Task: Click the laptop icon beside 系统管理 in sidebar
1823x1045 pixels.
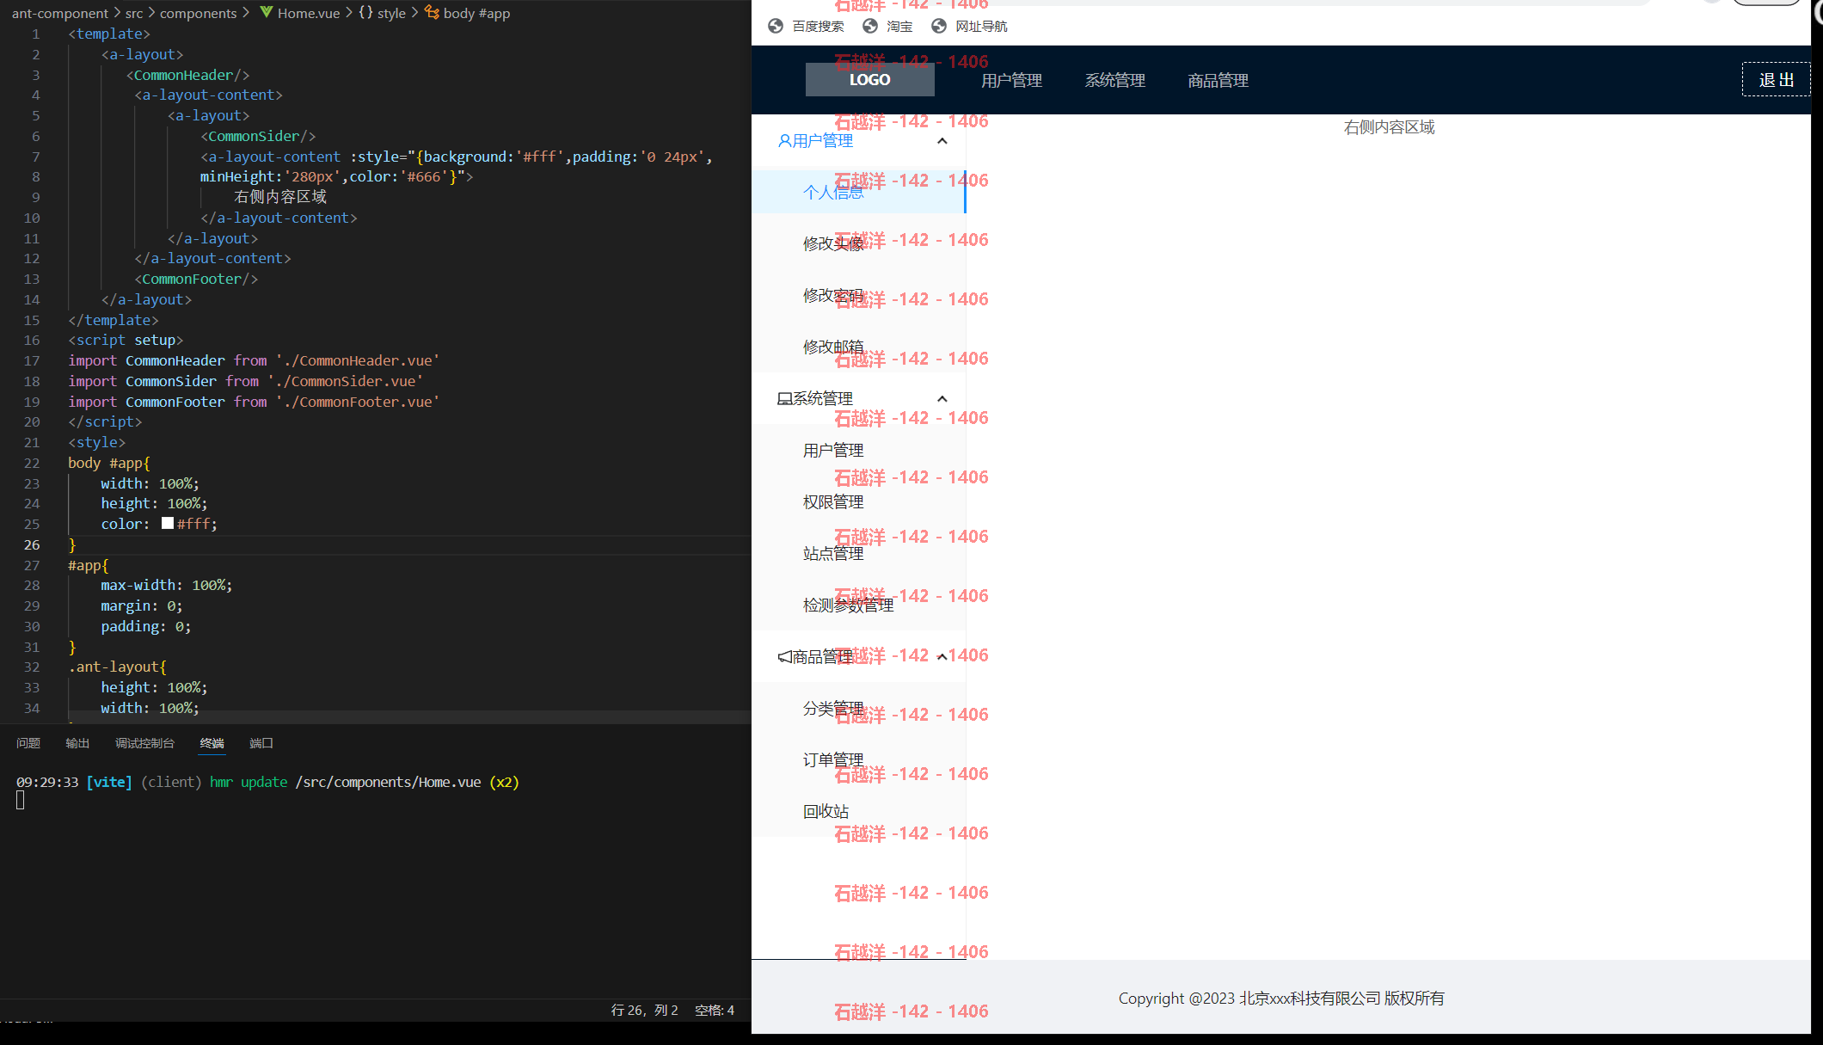Action: click(x=784, y=399)
